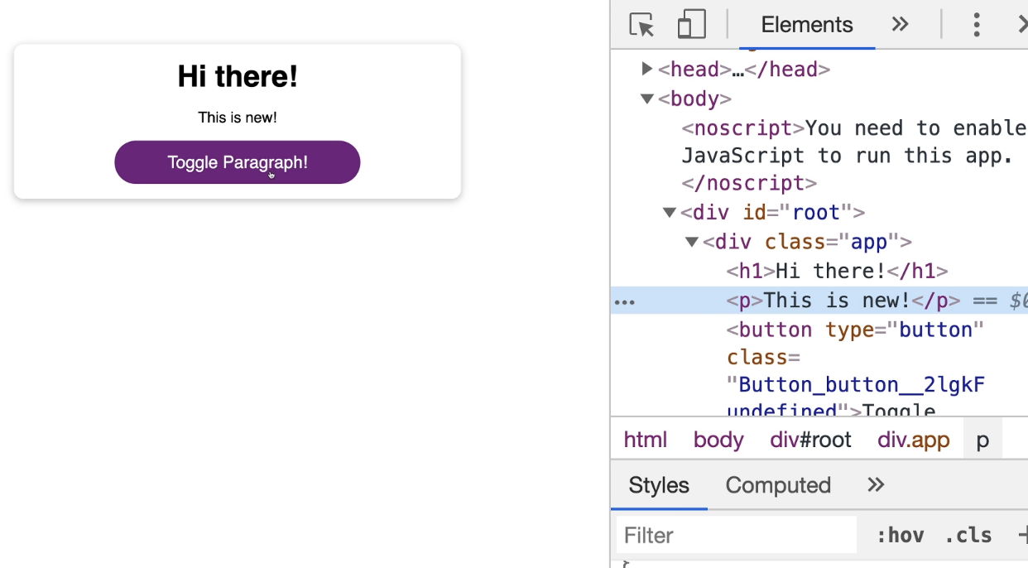Viewport: 1028px width, 568px height.
Task: Click the more panels chevron next to Elements
Action: point(900,24)
